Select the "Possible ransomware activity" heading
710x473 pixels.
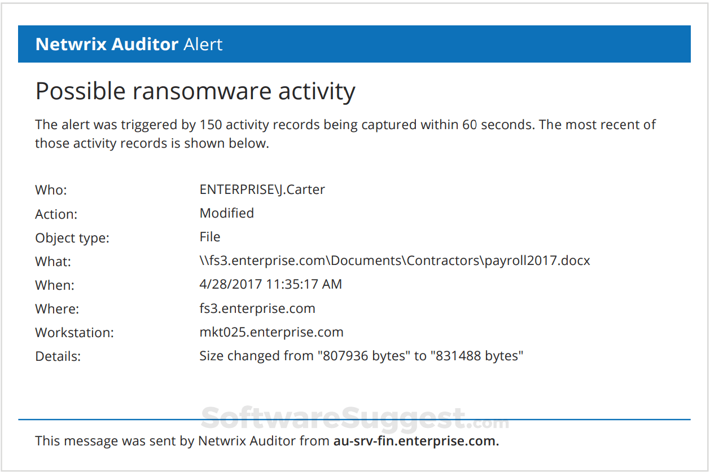point(195,92)
